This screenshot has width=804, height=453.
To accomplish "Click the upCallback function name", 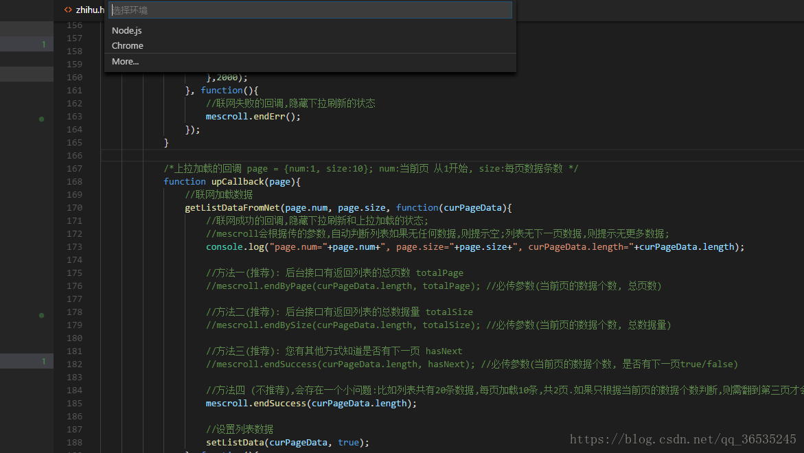I will [238, 181].
